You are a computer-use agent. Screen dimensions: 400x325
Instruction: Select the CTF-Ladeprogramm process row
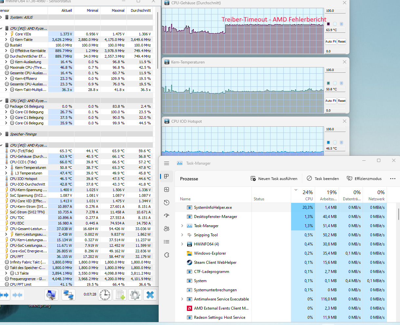tap(281, 272)
